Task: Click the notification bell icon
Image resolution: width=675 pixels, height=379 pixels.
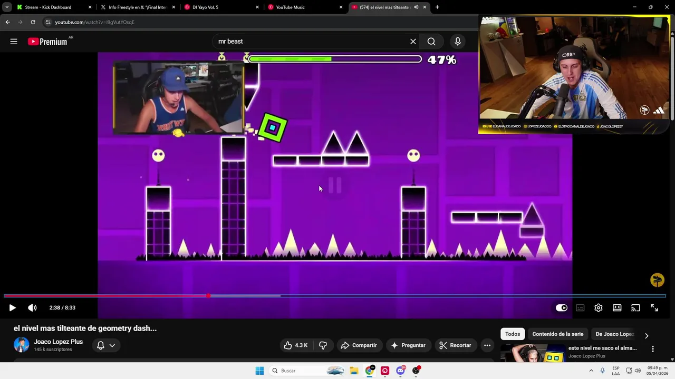Action: click(100, 345)
